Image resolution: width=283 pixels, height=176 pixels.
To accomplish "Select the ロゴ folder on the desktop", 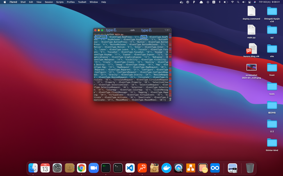I will point(272,126).
